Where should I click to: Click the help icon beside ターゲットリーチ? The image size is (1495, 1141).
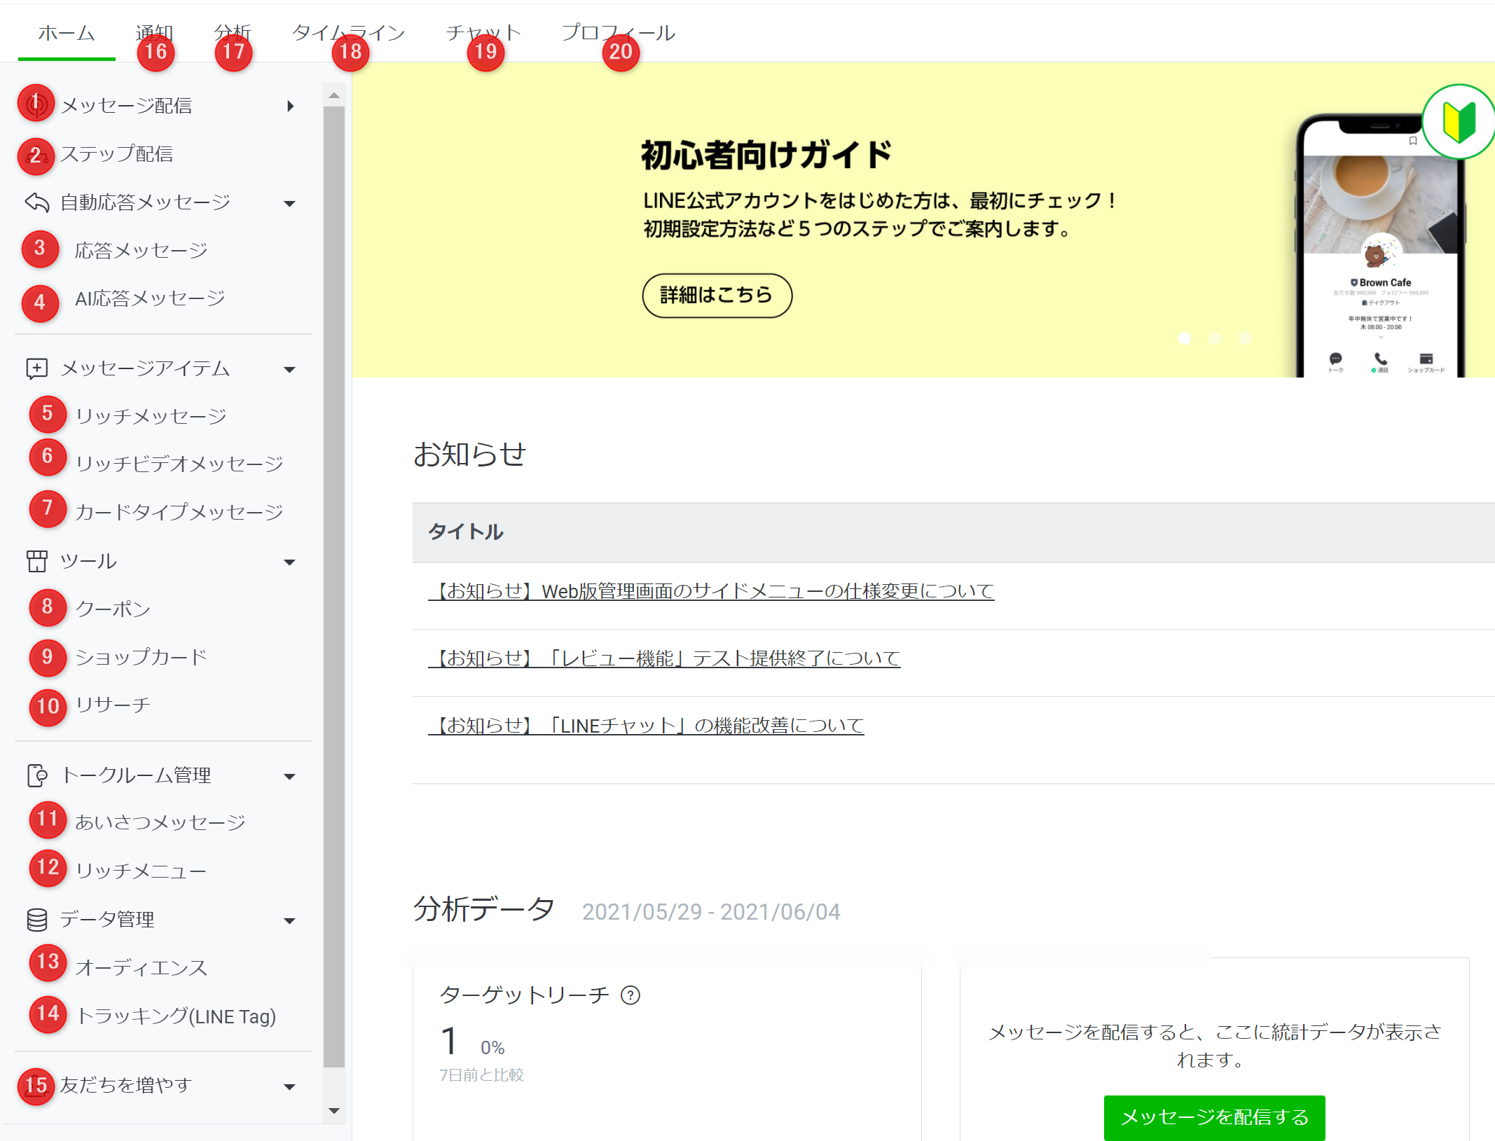pyautogui.click(x=631, y=995)
